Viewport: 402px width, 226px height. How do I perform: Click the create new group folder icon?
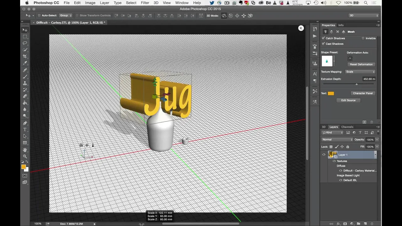click(x=358, y=224)
